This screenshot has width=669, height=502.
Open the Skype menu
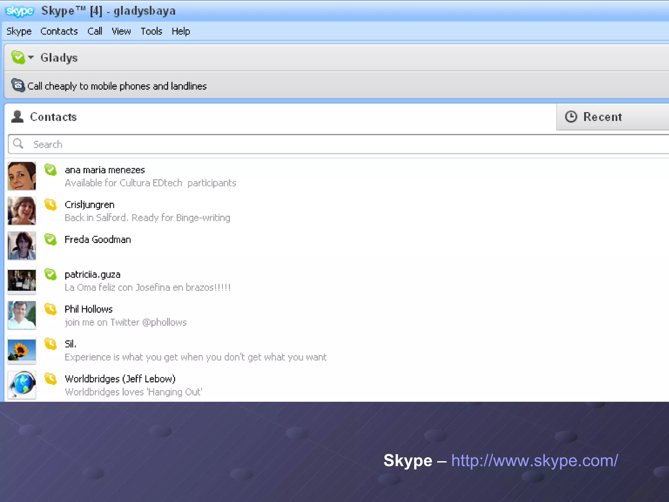[19, 31]
